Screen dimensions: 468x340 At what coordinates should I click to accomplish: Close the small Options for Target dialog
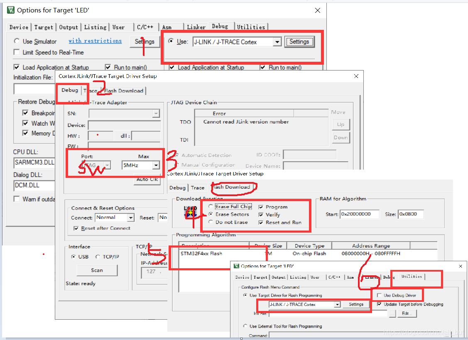460,266
